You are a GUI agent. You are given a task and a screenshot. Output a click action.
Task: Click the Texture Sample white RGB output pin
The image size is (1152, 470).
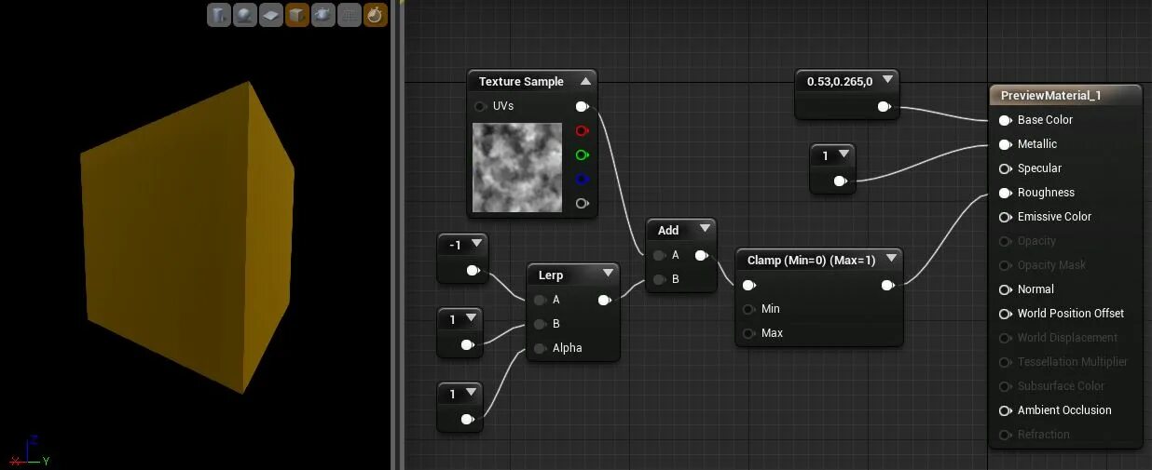click(583, 107)
